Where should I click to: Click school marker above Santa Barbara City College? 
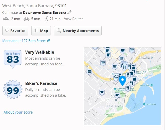coord(117,95)
